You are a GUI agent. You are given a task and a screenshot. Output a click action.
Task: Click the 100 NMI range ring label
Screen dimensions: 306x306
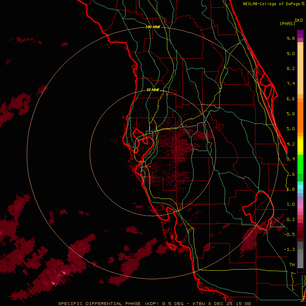click(x=153, y=27)
